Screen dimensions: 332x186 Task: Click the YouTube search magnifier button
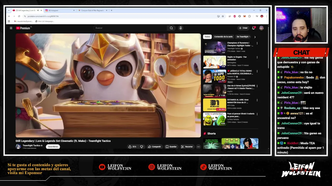[171, 28]
